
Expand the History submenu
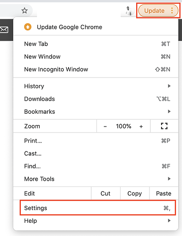point(95,86)
